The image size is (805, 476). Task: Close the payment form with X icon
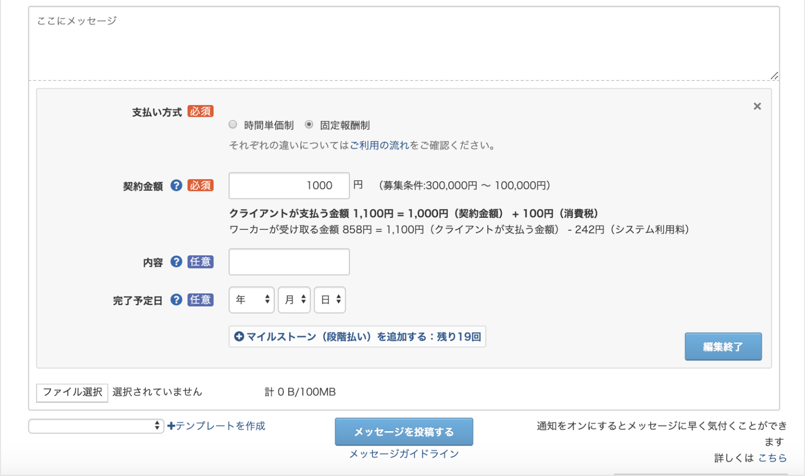tap(757, 106)
